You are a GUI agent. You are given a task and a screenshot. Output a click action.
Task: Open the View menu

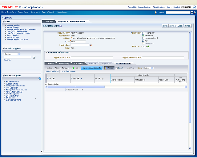coord(58,68)
